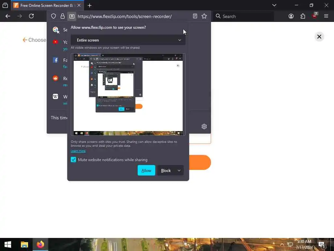Open the Firefox application menu
The width and height of the screenshot is (334, 251).
coord(326,16)
